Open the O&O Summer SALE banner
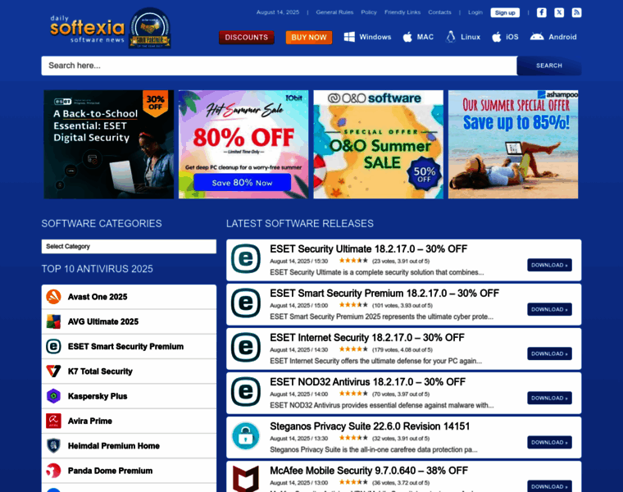Screen dimensions: 623x492 378,144
